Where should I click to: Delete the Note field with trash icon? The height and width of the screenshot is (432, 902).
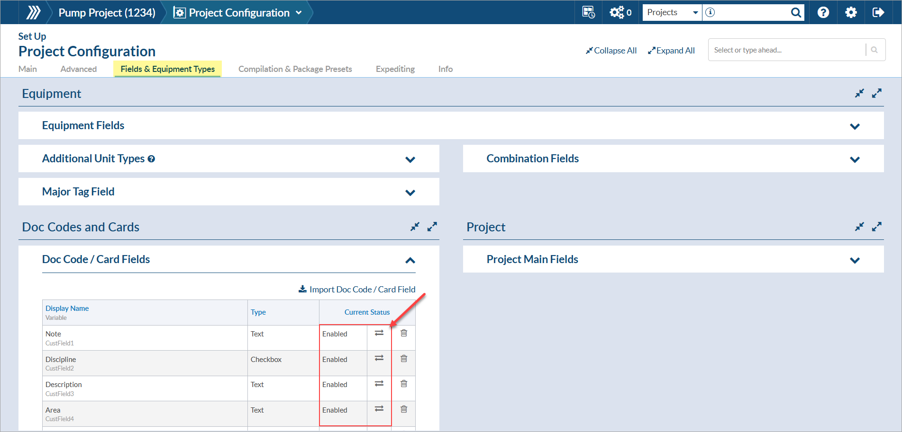point(404,333)
